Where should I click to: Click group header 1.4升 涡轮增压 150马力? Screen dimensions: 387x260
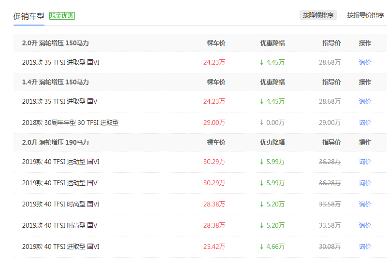click(56, 82)
